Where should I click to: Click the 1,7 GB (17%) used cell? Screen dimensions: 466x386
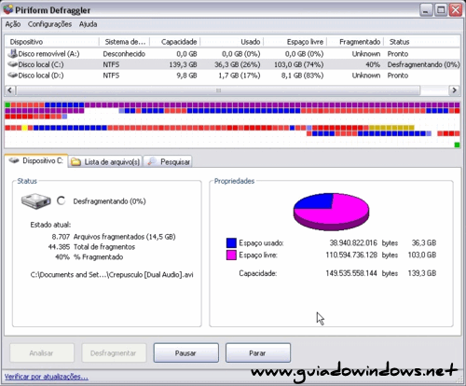tap(240, 76)
